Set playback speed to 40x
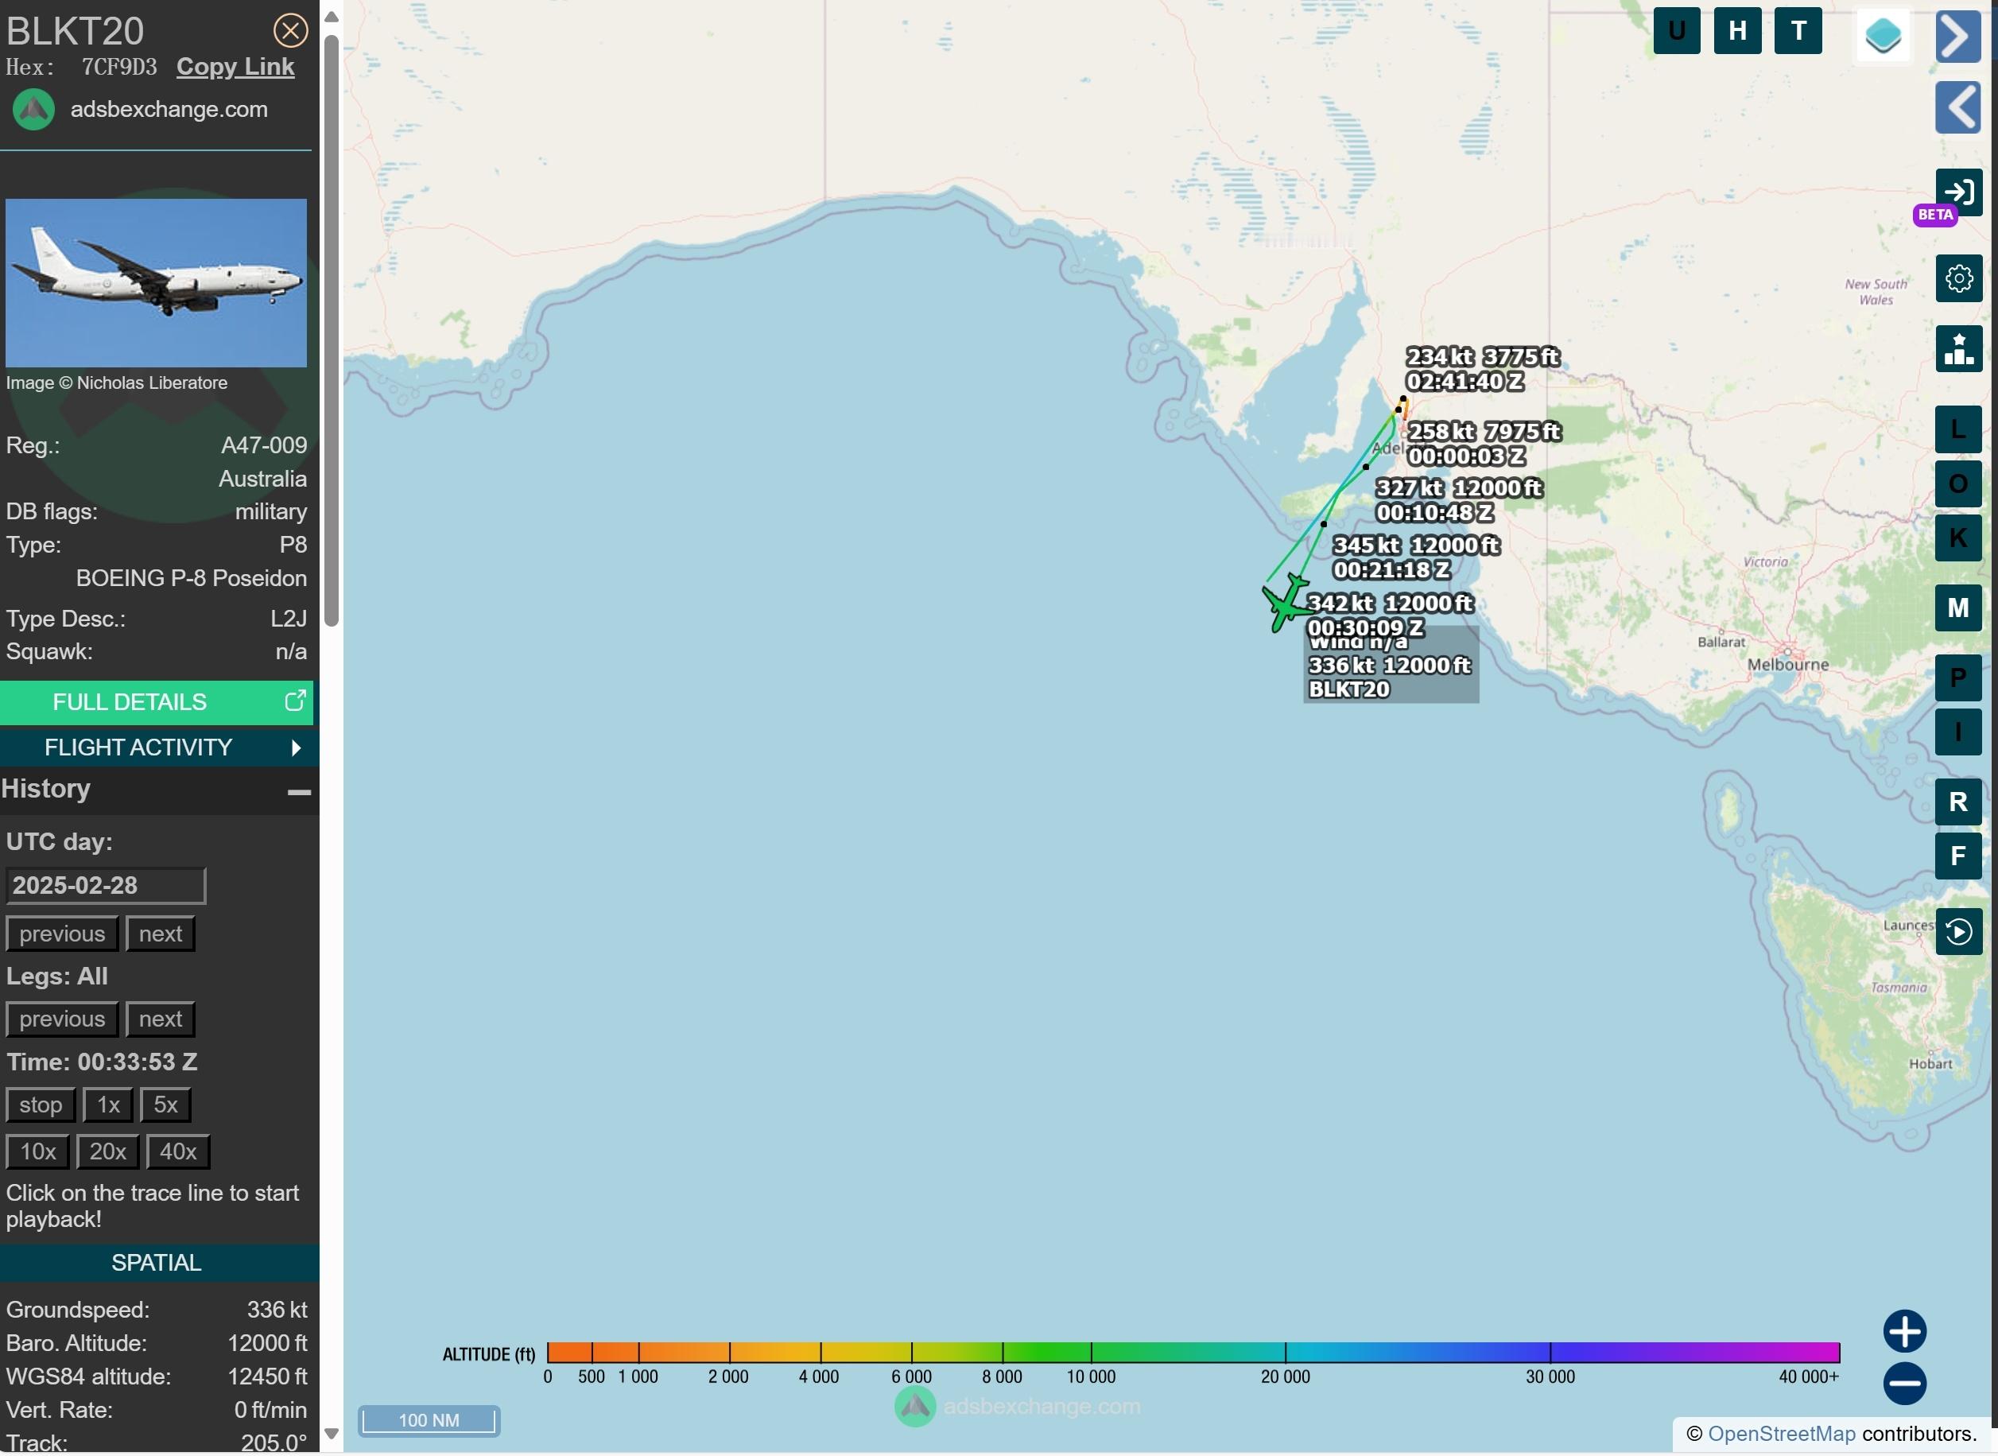This screenshot has width=1998, height=1456. coord(178,1151)
